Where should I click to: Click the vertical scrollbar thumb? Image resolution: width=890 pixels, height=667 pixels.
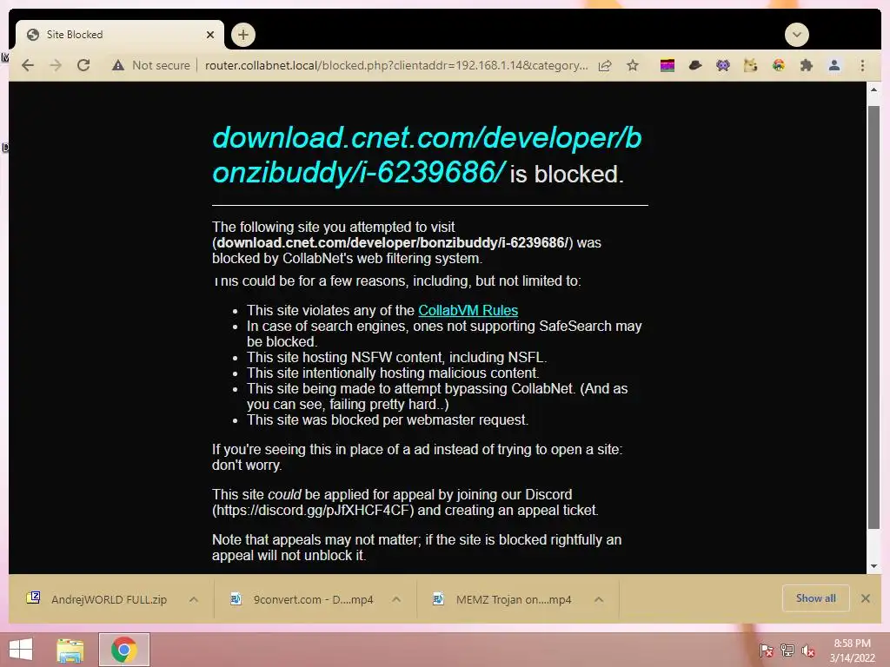(873, 316)
